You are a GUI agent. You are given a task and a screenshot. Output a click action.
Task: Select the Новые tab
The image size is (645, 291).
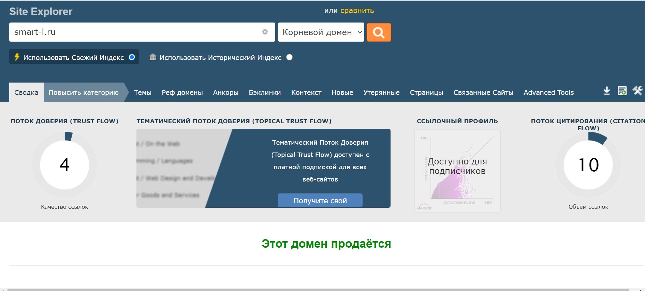tap(342, 92)
